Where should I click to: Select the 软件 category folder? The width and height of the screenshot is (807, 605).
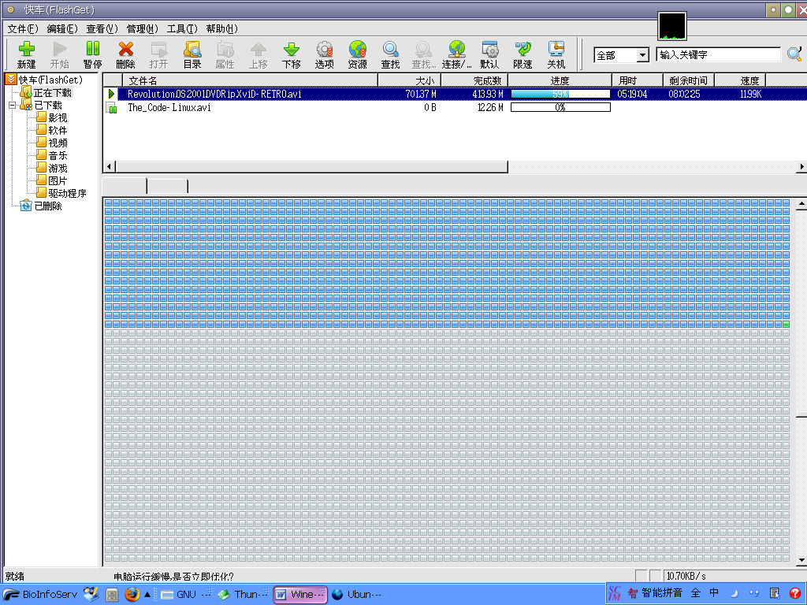[58, 131]
